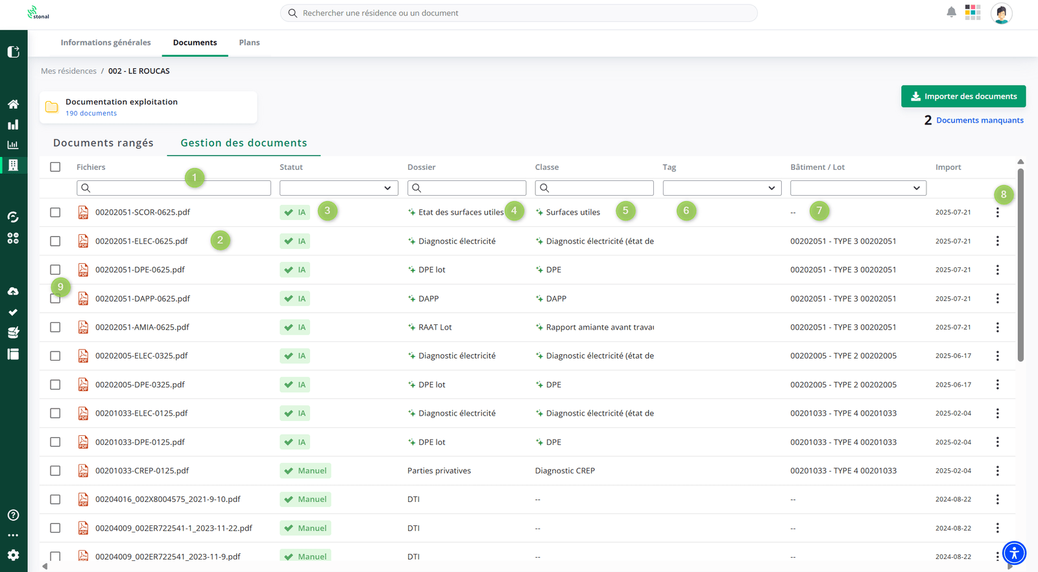1038x572 pixels.
Task: Click the Stonal logo
Action: tap(38, 12)
